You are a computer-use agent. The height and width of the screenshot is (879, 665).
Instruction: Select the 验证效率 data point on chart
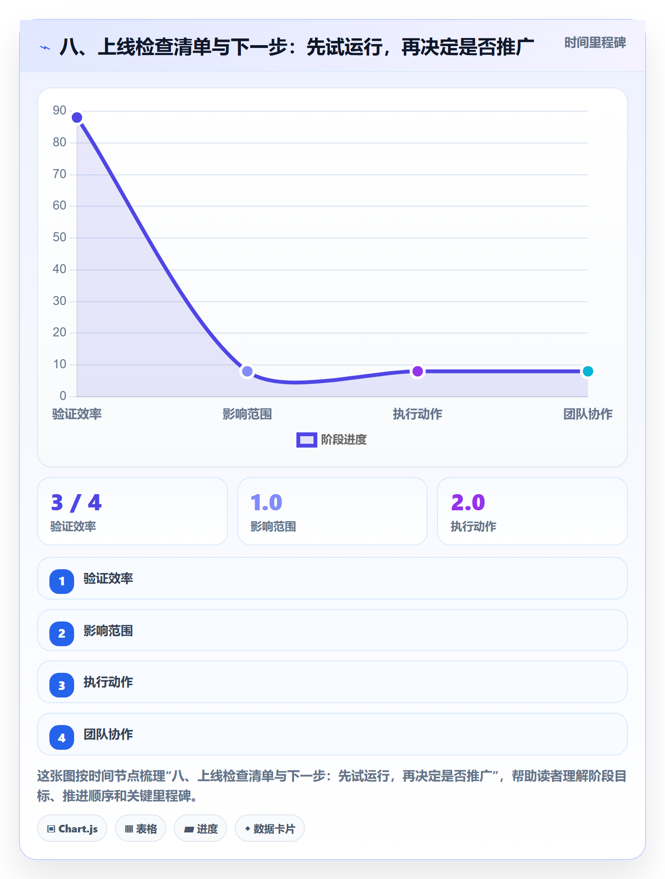click(x=77, y=117)
